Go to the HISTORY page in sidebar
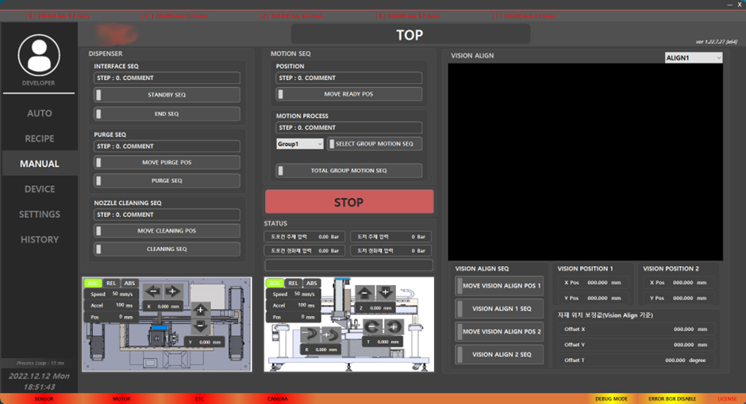Viewport: 746px width, 404px height. pyautogui.click(x=40, y=240)
